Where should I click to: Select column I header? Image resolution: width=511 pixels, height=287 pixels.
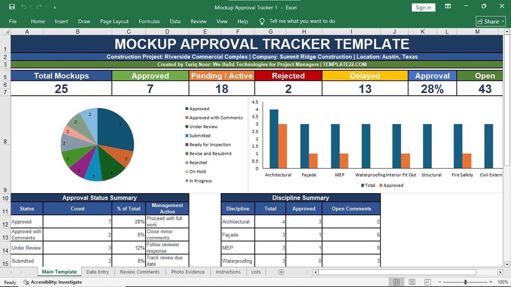(351, 31)
